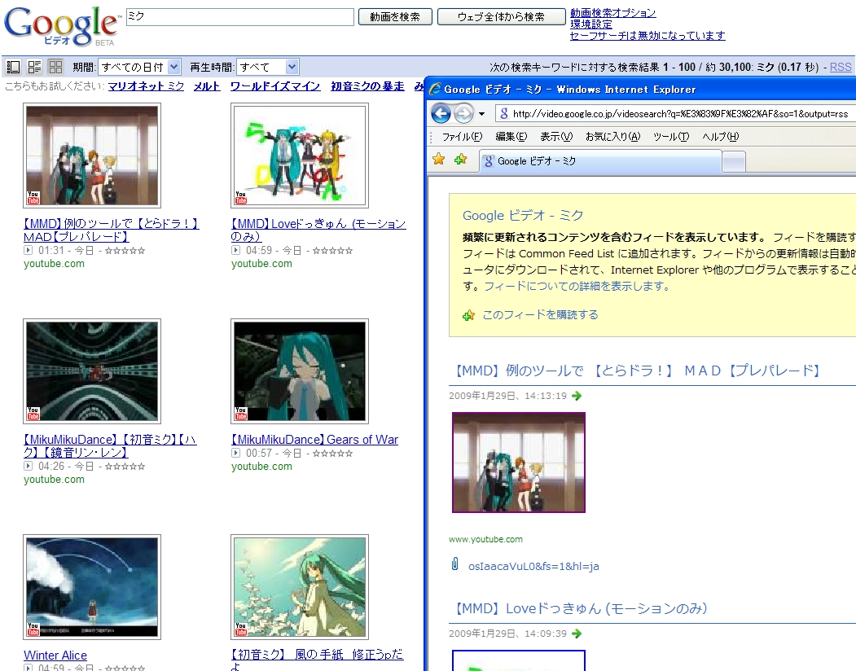This screenshot has height=671, width=856.
Task: Open Favorites Center star in Internet Explorer
Action: point(438,160)
